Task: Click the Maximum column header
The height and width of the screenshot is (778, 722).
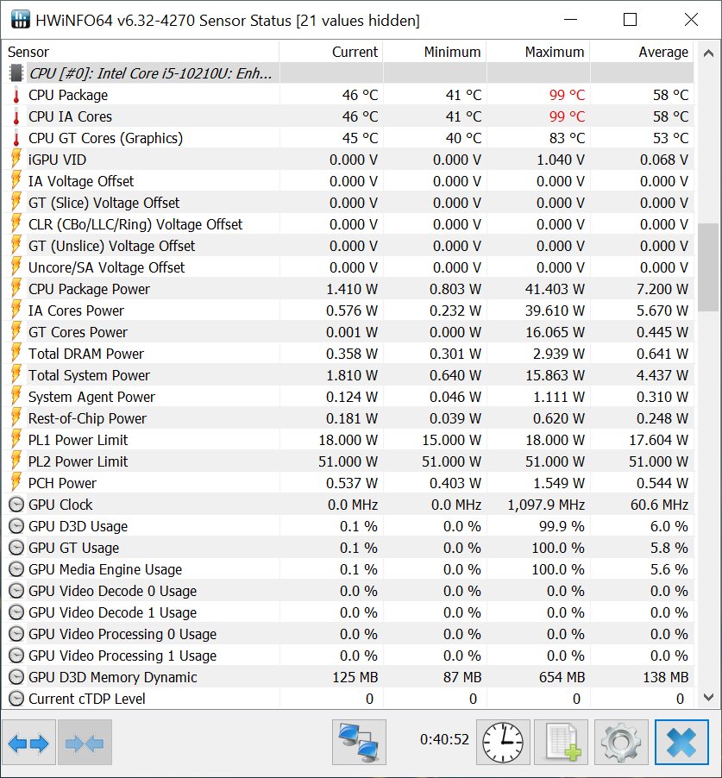Action: coord(538,52)
